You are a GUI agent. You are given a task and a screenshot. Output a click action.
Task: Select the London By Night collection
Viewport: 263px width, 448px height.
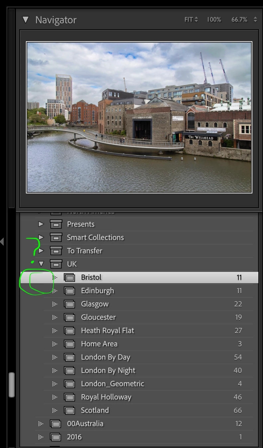[x=139, y=371]
